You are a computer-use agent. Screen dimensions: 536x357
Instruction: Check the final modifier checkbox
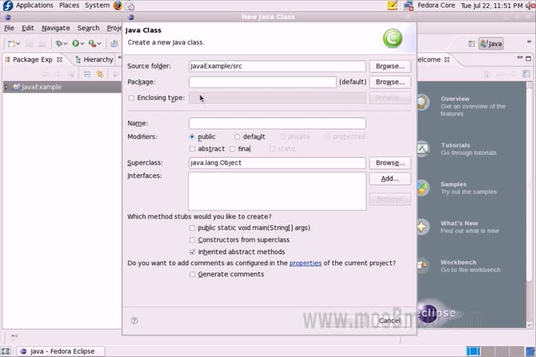(x=232, y=149)
